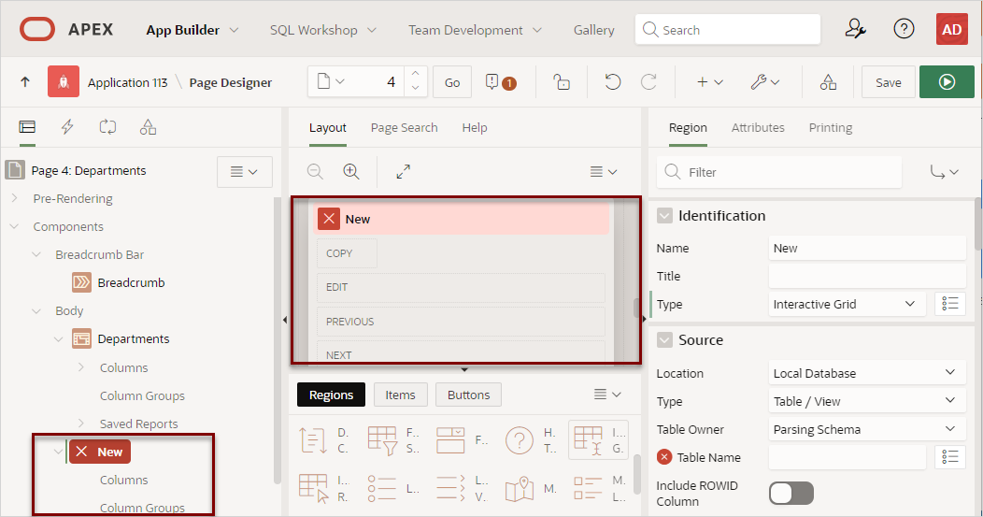Collapse the Source section

664,340
